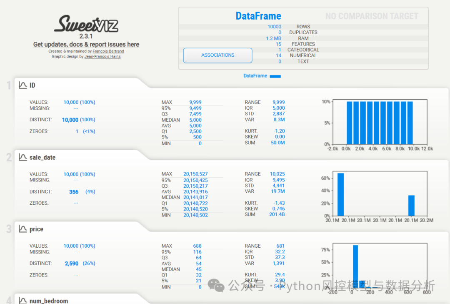
Task: Click the number 3 badge beside price
Action: coord(7,229)
